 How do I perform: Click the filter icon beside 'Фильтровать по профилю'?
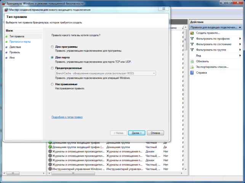point(192,39)
